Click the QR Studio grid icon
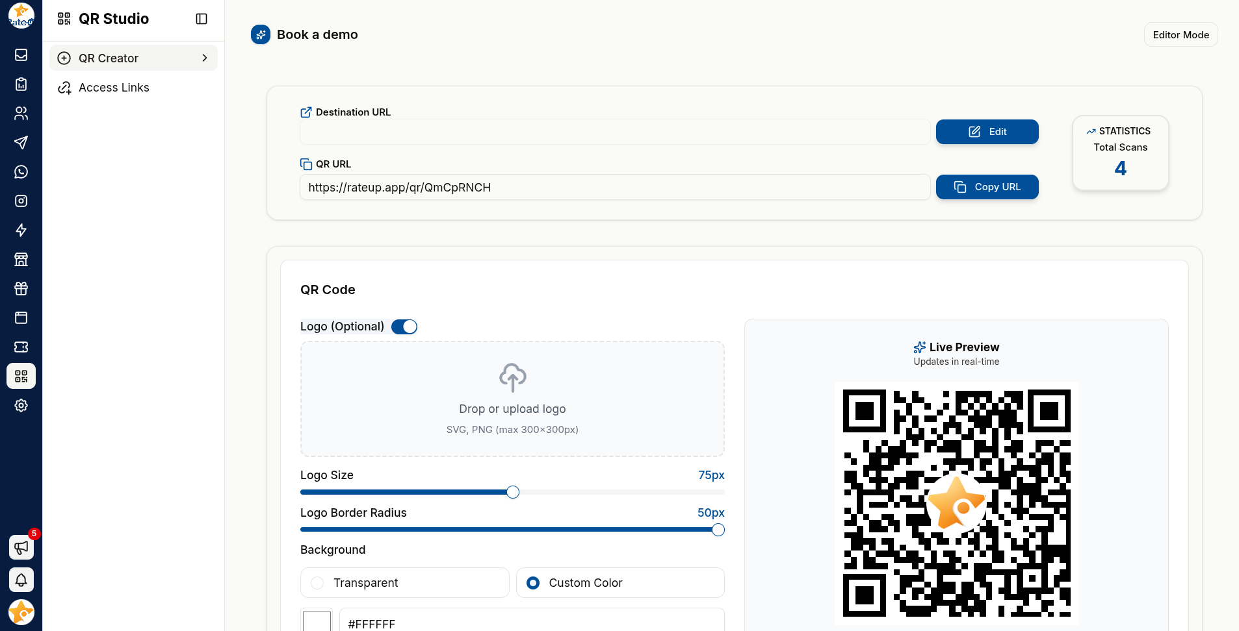Viewport: 1239px width, 631px height. [64, 19]
